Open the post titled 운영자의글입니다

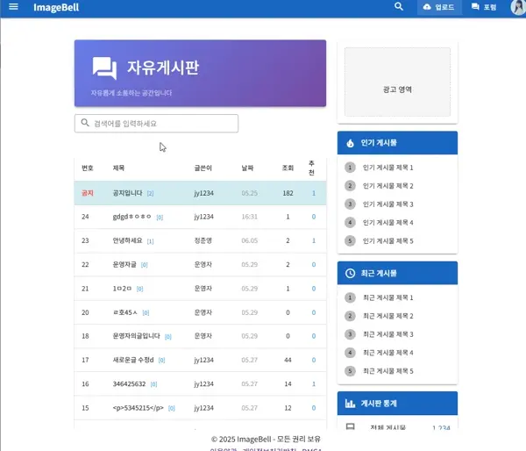136,336
